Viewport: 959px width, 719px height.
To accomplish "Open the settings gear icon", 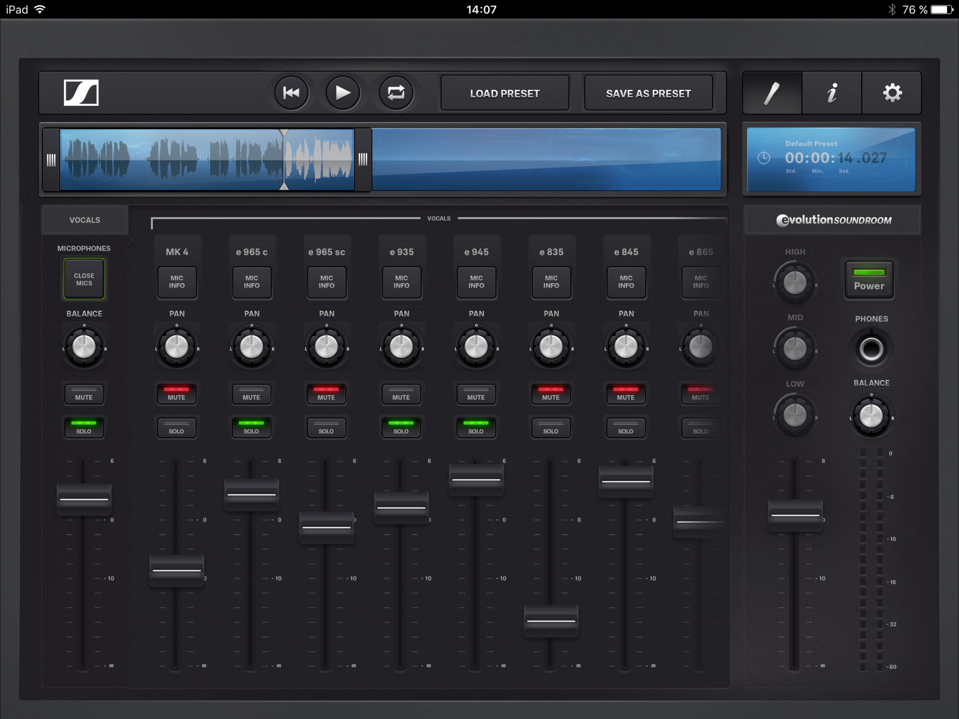I will click(x=892, y=93).
